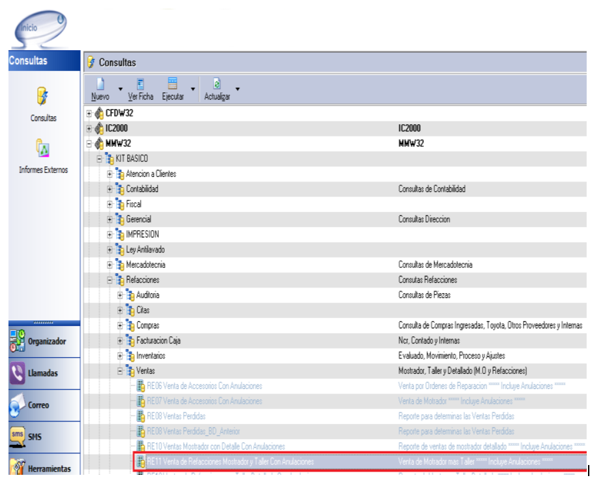590x480 pixels.
Task: Select the CFDW32 database icon
Action: coord(99,113)
